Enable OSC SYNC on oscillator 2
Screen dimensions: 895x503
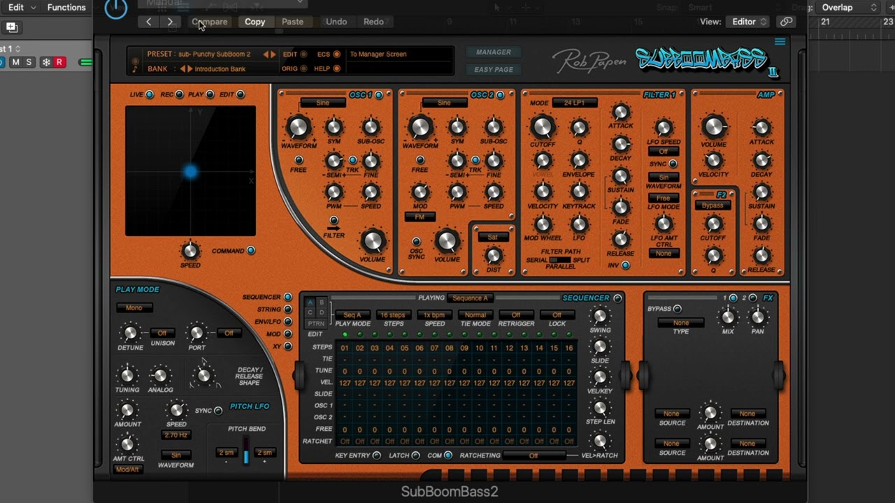pyautogui.click(x=417, y=242)
